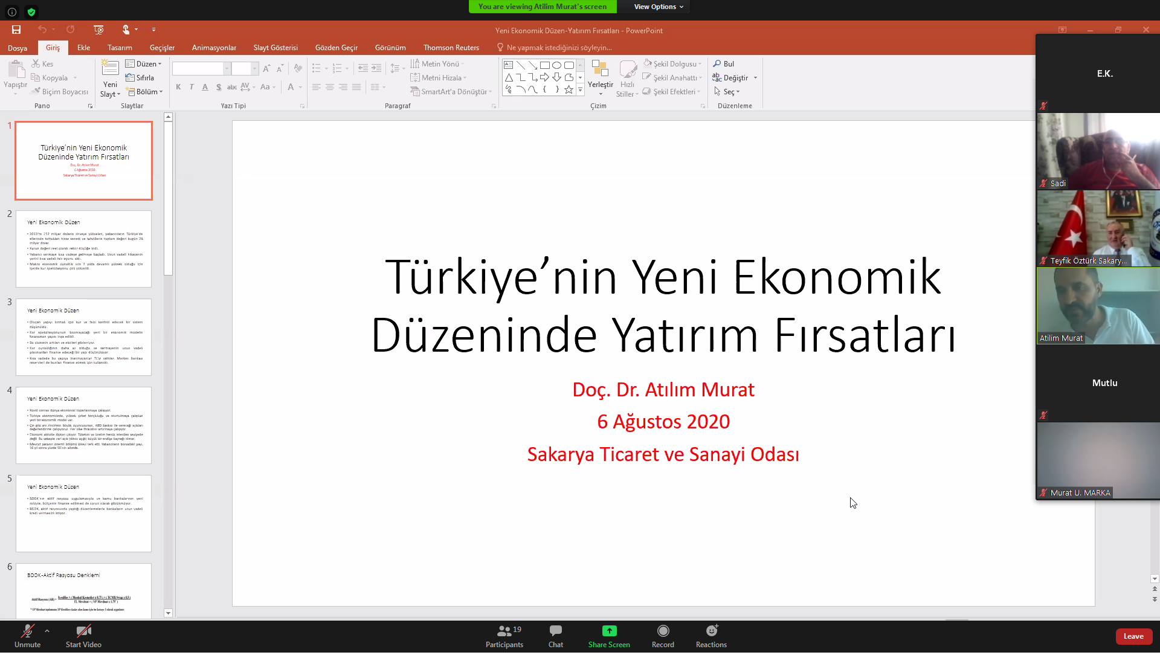This screenshot has width=1160, height=655.
Task: Switch to the Tasarım ribbon tab
Action: pos(120,48)
